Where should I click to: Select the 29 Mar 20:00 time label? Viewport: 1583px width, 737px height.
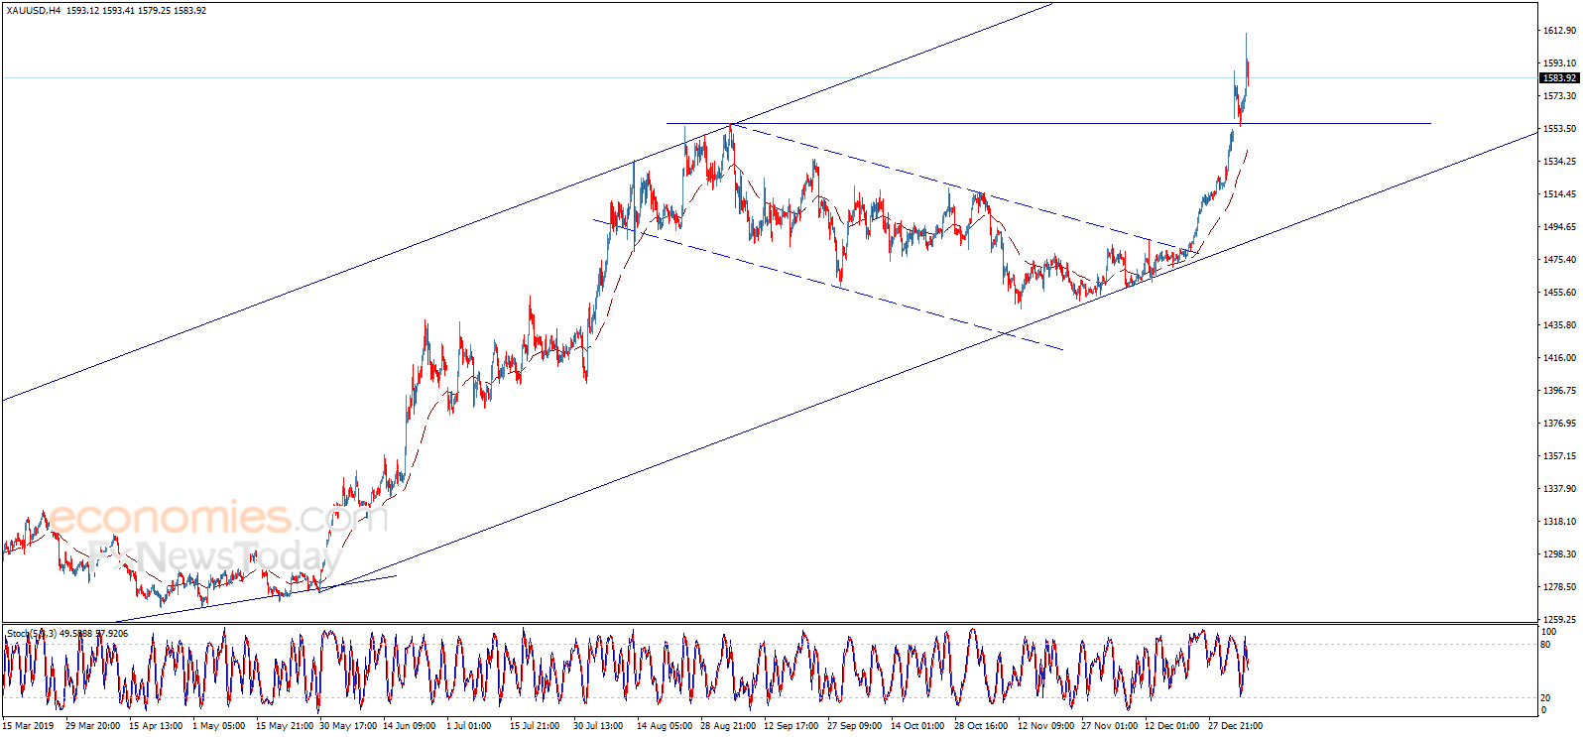(x=92, y=726)
